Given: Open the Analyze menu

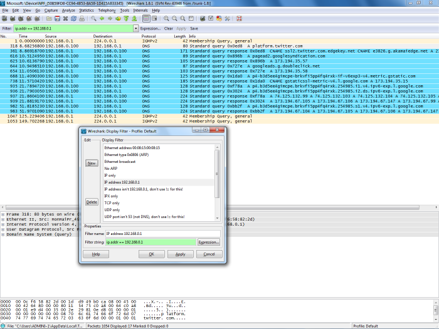Looking at the screenshot, I should 68,11.
